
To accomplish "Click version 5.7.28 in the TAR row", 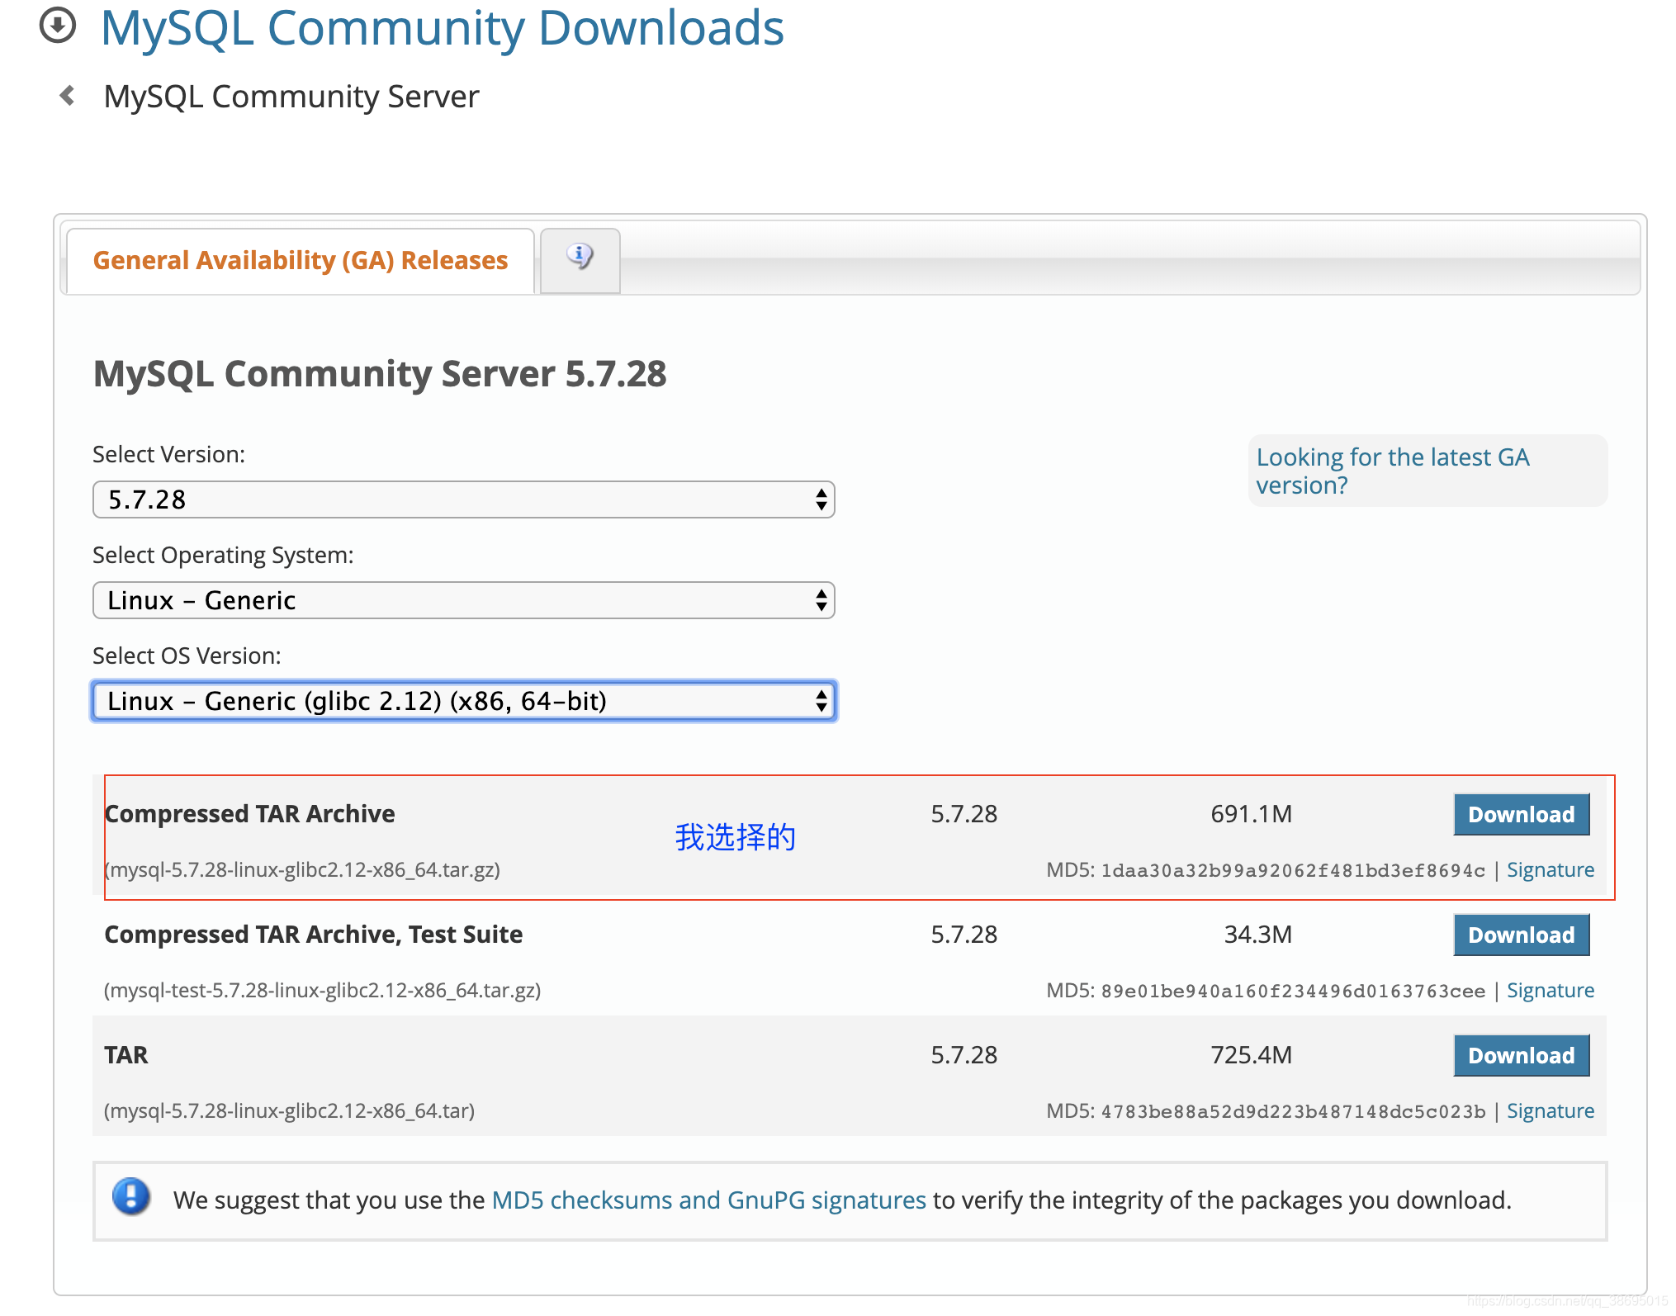I will point(964,1055).
